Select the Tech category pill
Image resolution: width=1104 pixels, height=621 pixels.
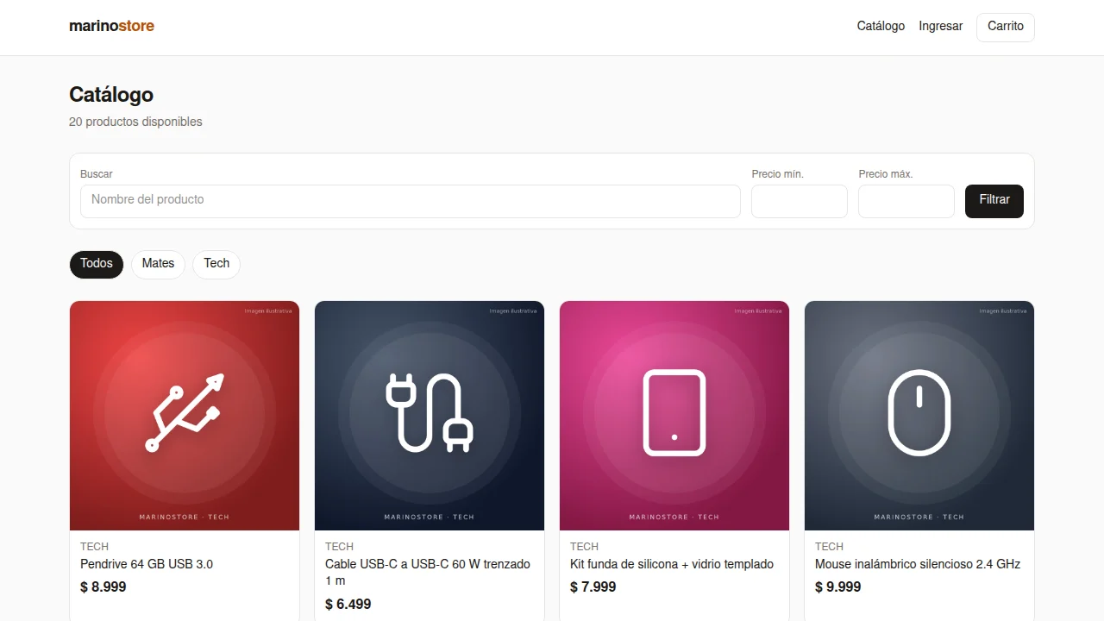tap(216, 264)
